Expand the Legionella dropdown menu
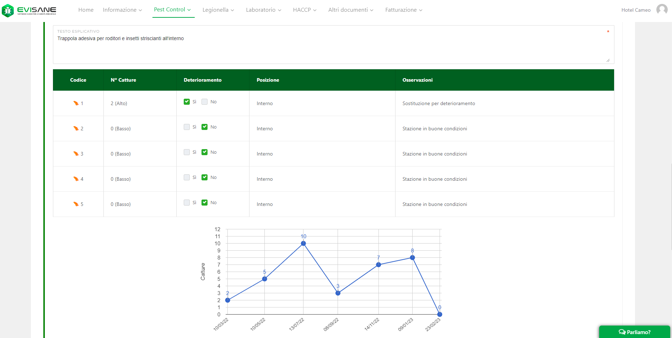Screen dimensions: 672x338 [218, 10]
